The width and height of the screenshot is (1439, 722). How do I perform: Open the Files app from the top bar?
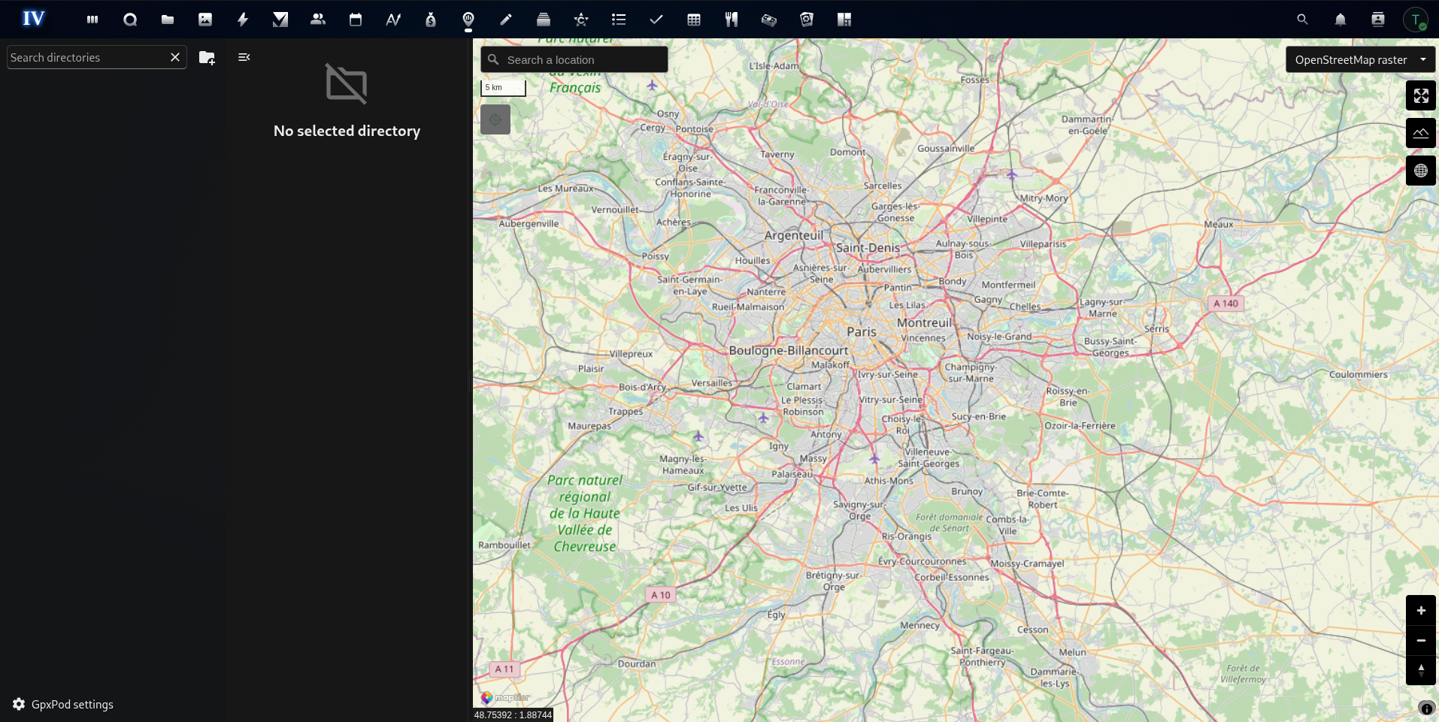tap(168, 20)
